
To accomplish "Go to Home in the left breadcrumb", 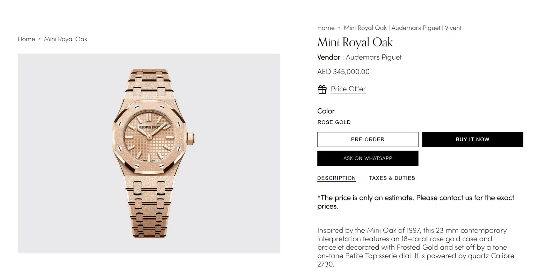I will [27, 39].
